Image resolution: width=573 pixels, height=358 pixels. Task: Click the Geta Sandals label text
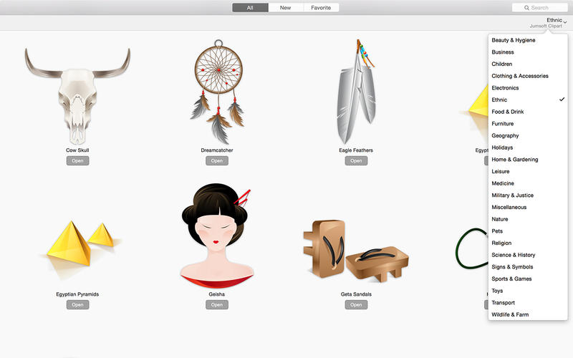(356, 294)
